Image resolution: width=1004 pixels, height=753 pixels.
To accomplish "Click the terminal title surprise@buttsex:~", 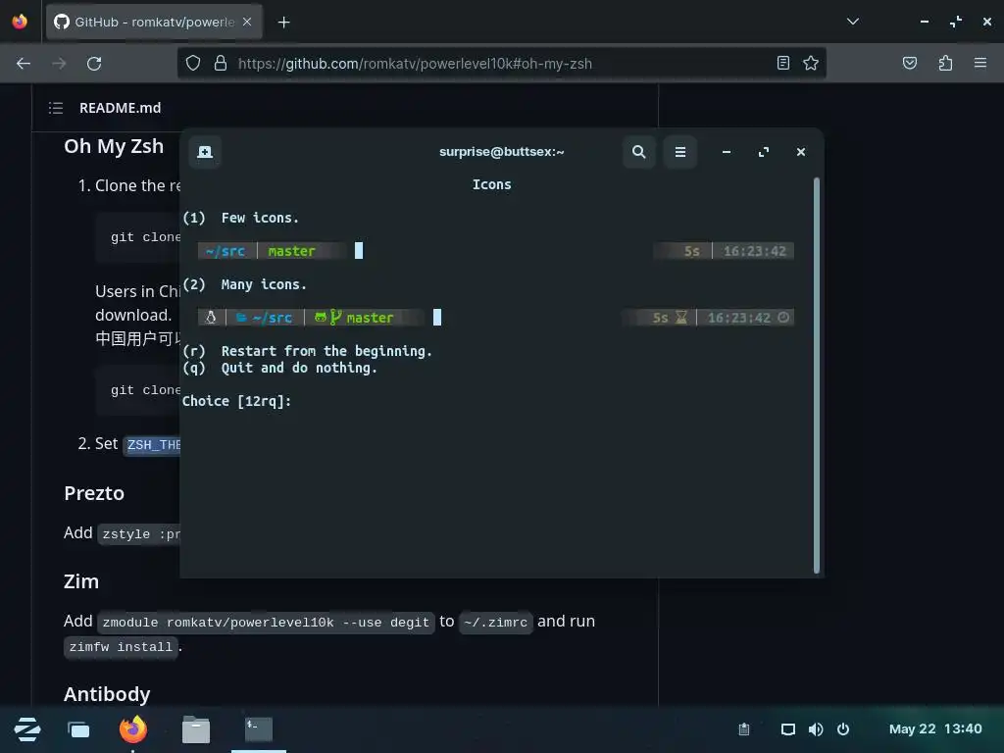I will tap(501, 152).
